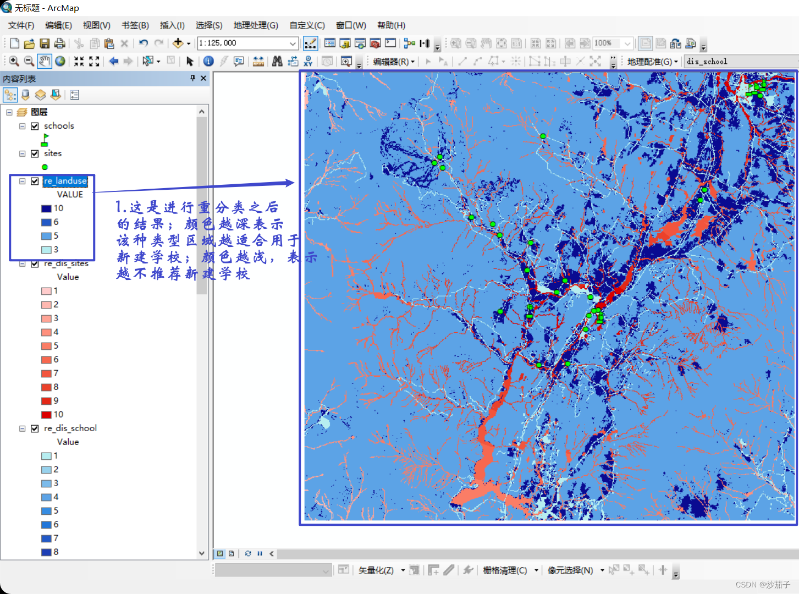The width and height of the screenshot is (799, 594).
Task: Undo the last action
Action: pyautogui.click(x=144, y=43)
